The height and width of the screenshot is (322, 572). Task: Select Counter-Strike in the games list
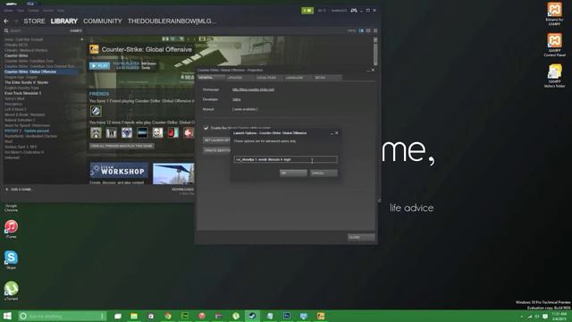tap(16, 55)
